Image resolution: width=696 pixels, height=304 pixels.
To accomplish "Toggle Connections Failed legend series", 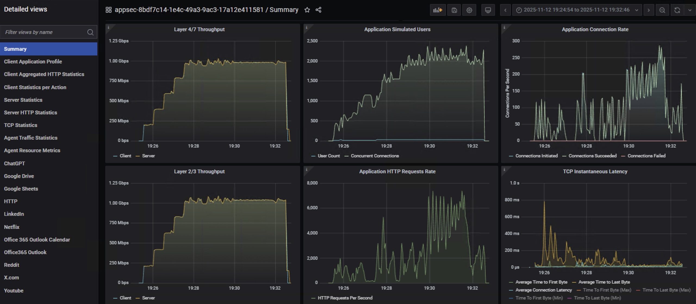I will click(x=646, y=156).
